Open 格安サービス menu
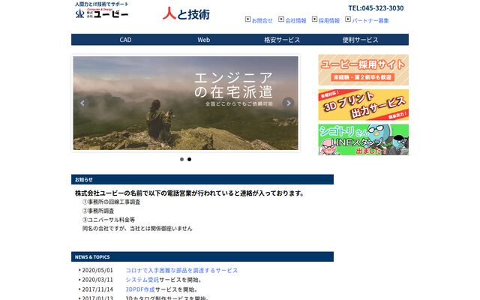The width and height of the screenshot is (480, 300). (x=282, y=40)
